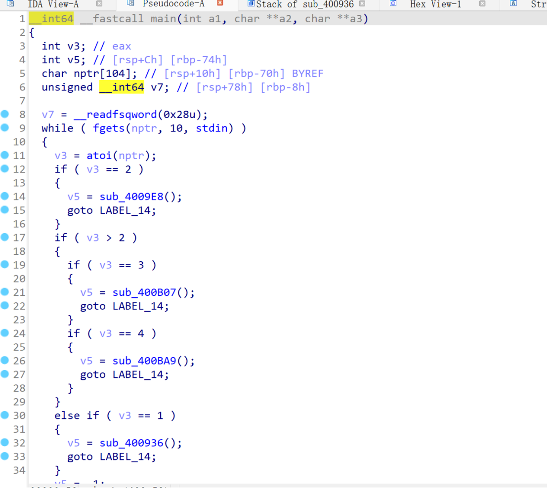The width and height of the screenshot is (547, 488).
Task: Click the Stack of sub_400936 tab icon
Action: 251,4
